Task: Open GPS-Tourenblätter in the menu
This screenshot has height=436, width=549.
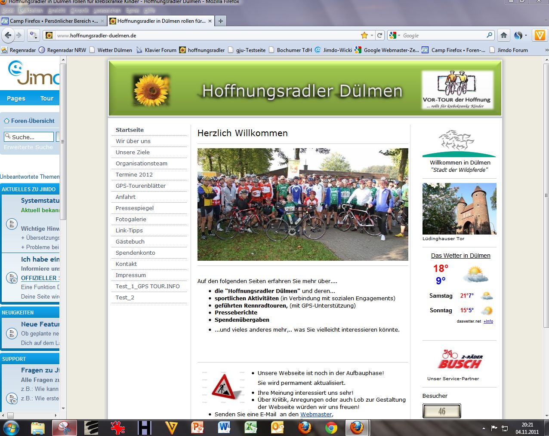Action: coord(141,186)
